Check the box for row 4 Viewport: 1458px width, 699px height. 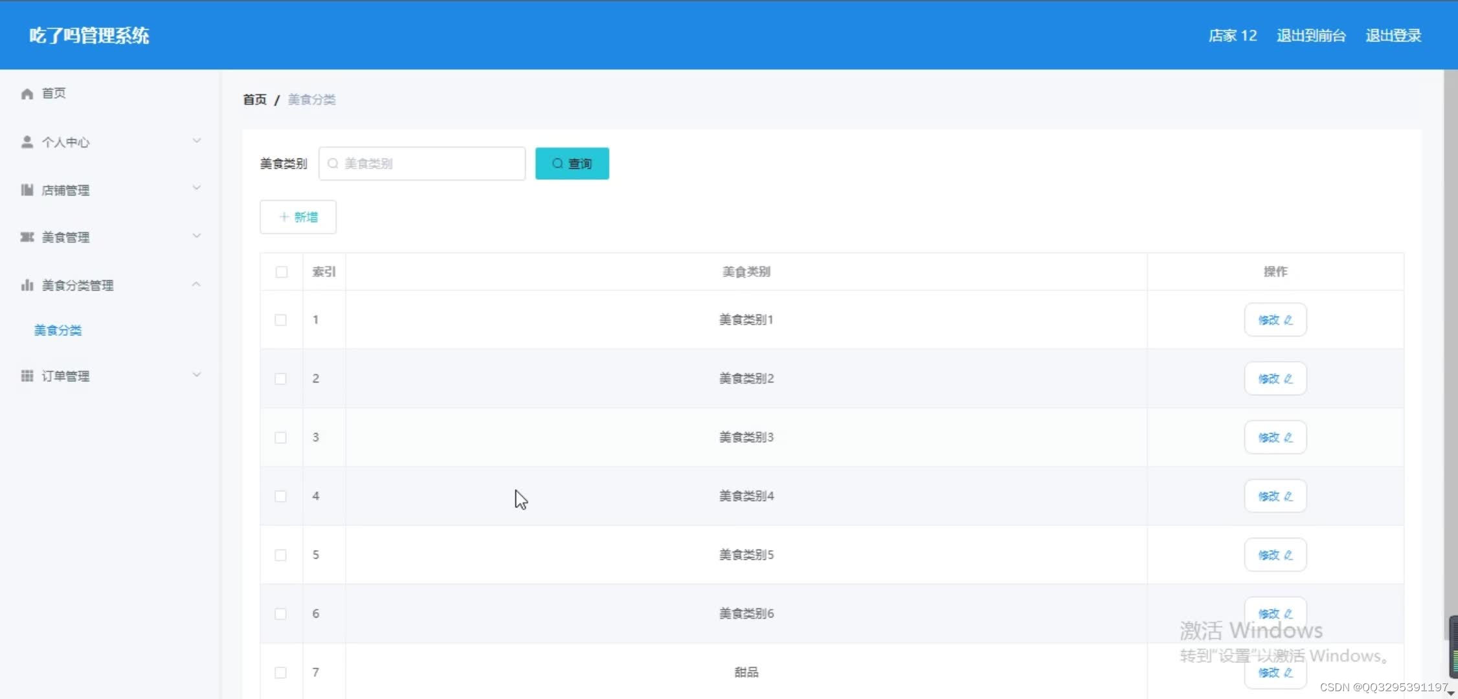(281, 496)
